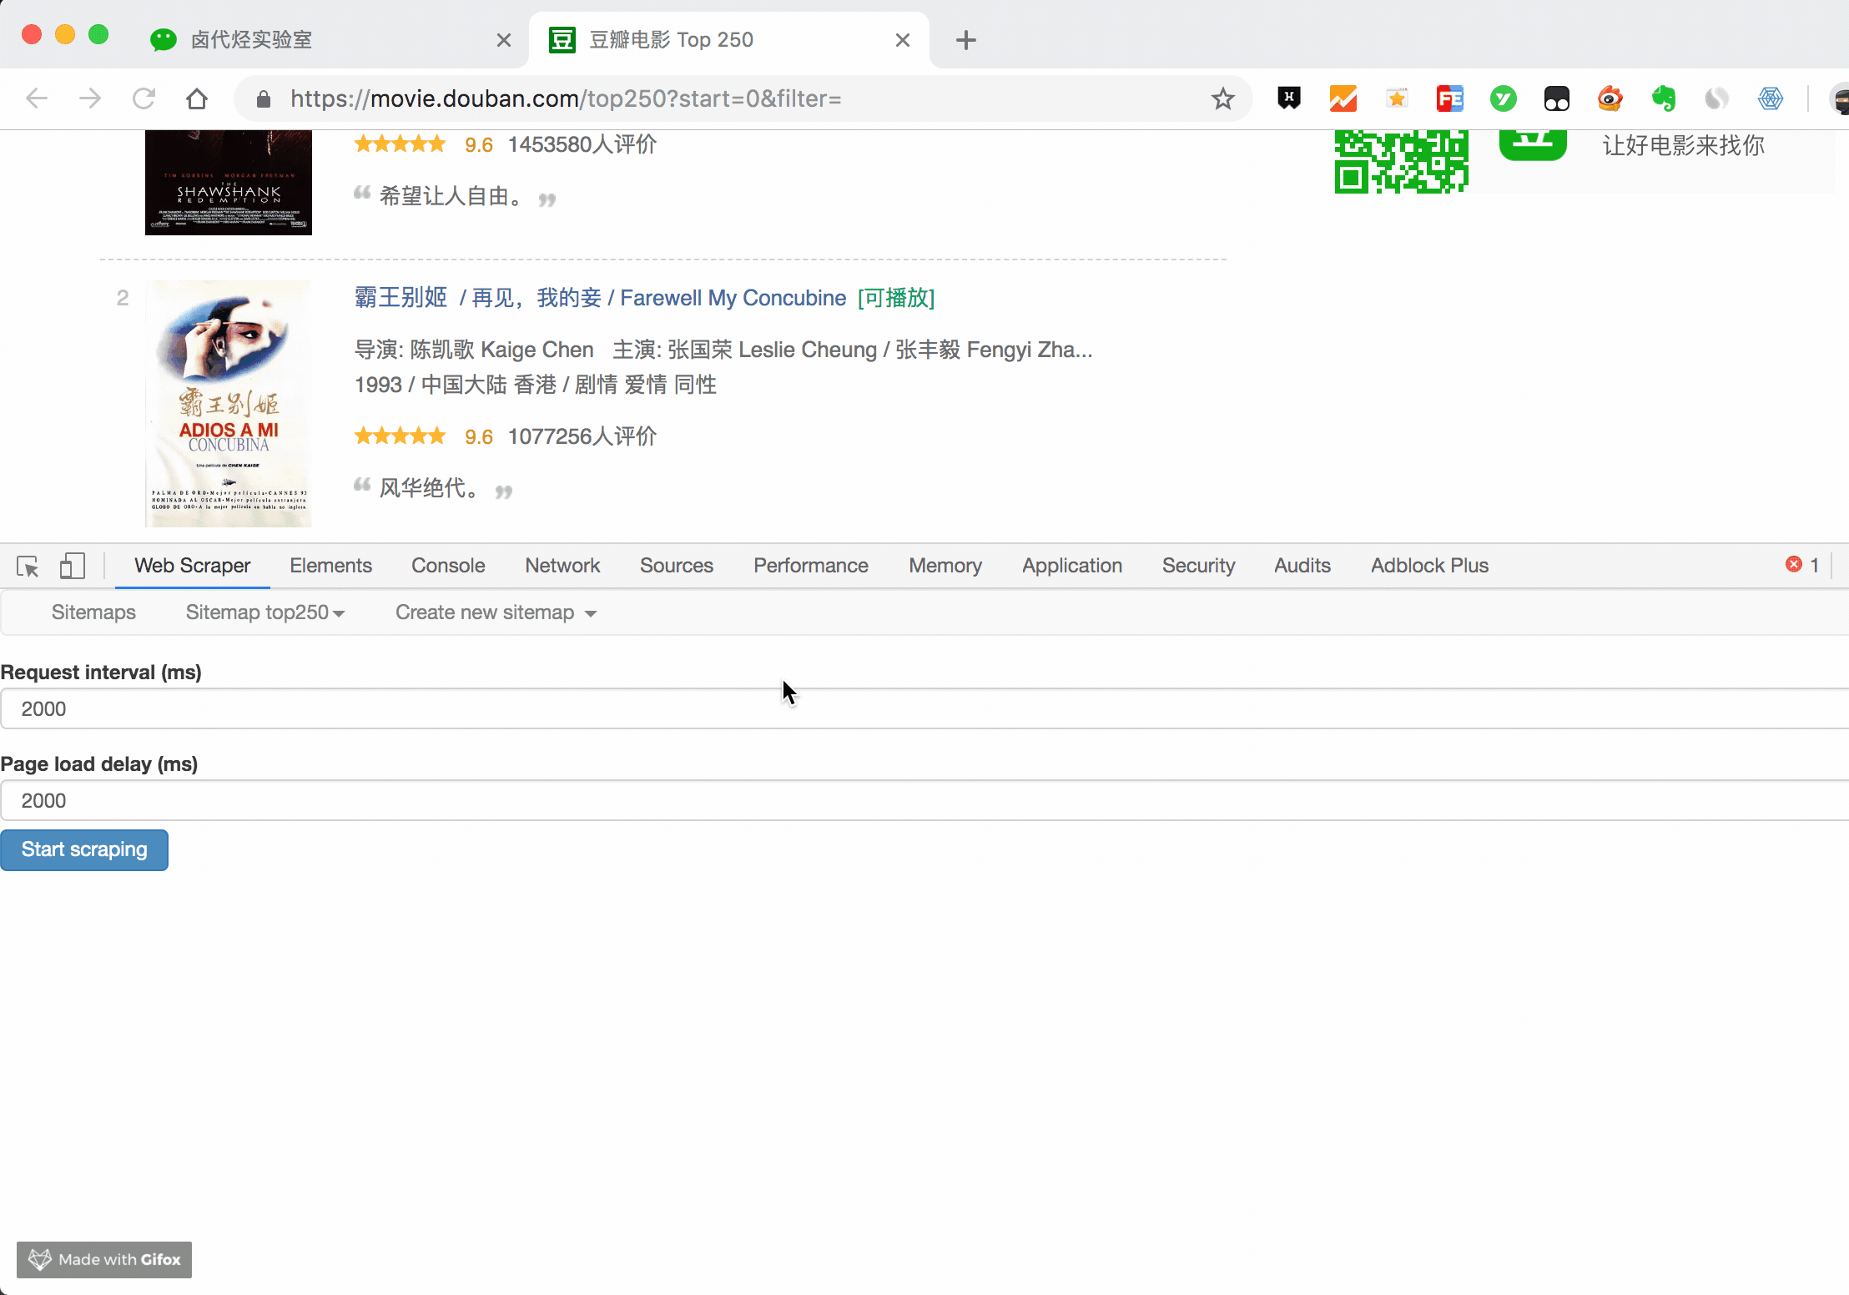Go to the browser home page
The height and width of the screenshot is (1295, 1849).
(x=197, y=98)
